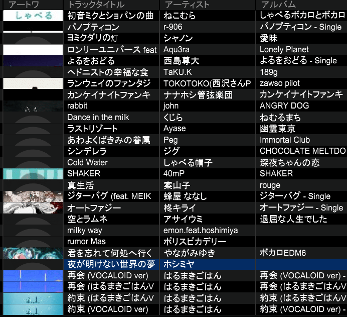This screenshot has height=317, width=347.
Task: Select track ロンリーユニバース feat
Action: [112, 49]
